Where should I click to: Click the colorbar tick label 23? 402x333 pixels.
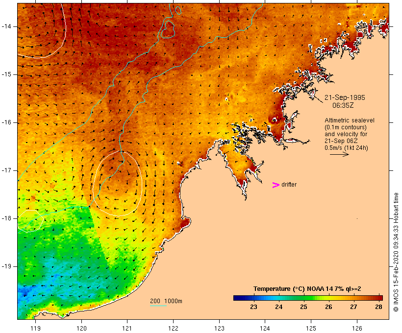click(253, 307)
